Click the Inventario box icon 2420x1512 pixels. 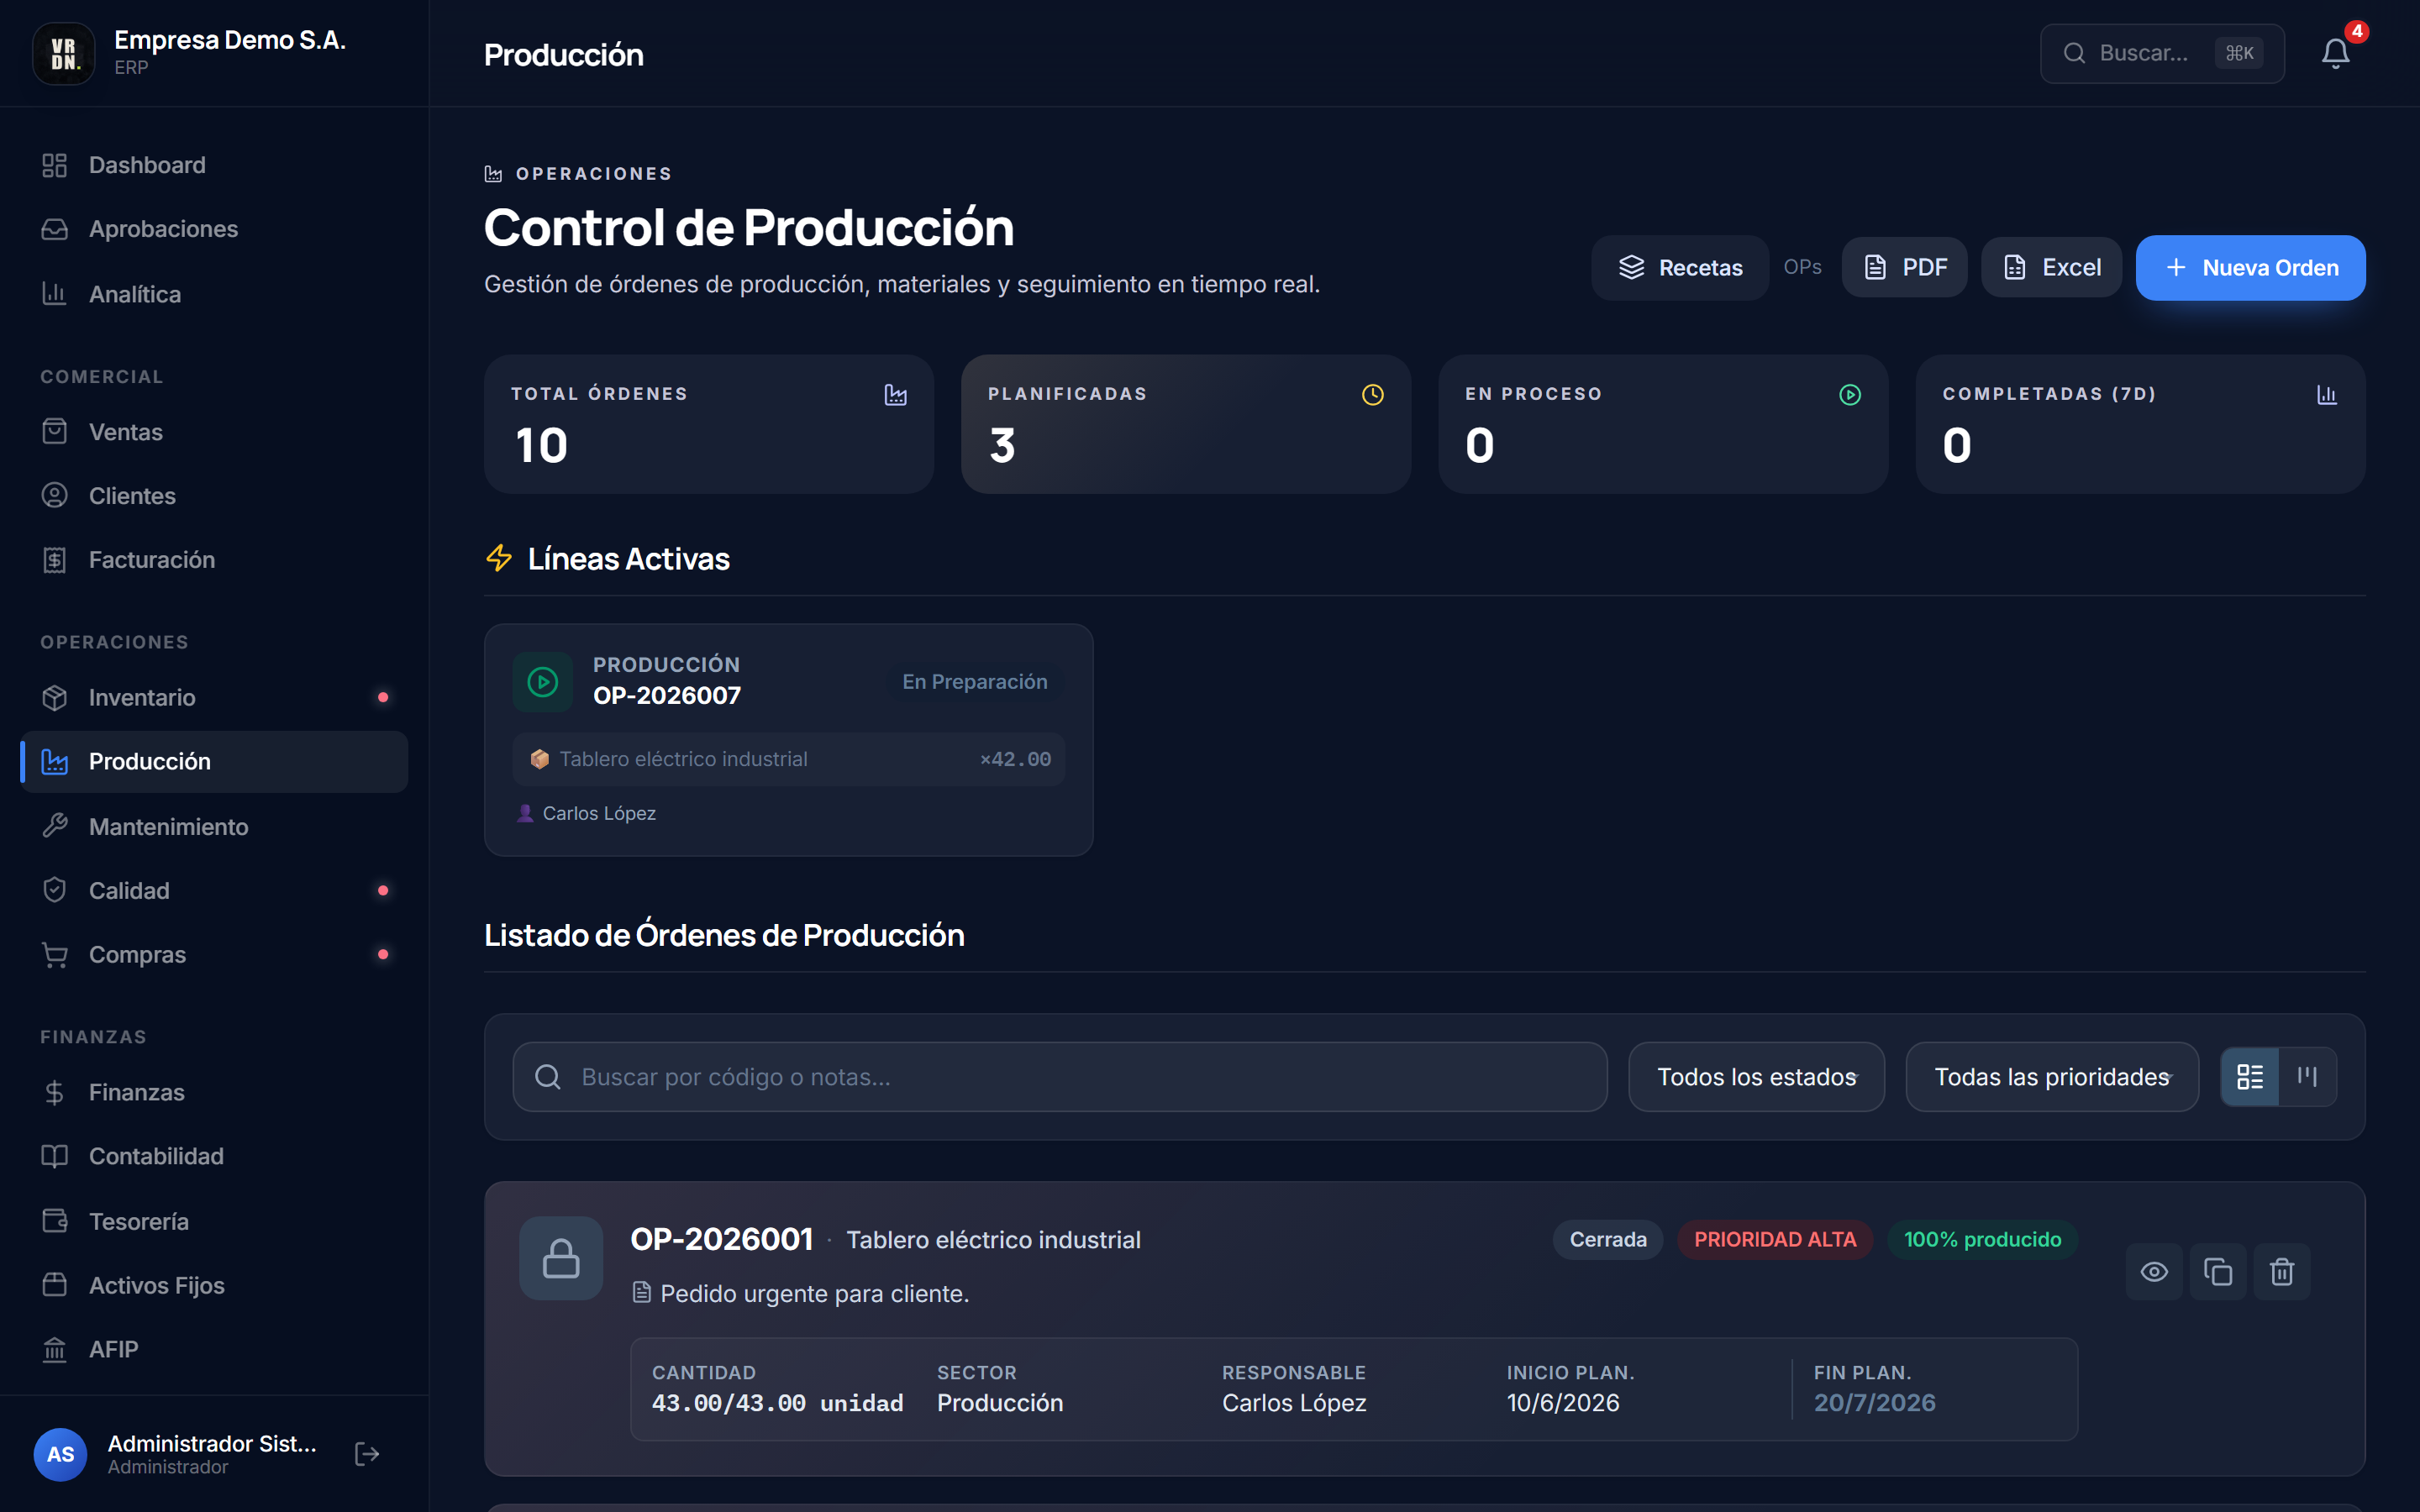(55, 698)
